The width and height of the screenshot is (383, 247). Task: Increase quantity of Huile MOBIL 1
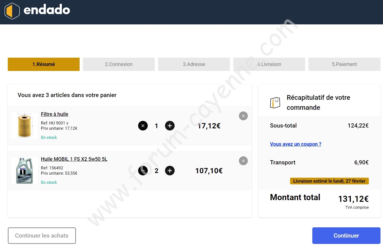[170, 171]
